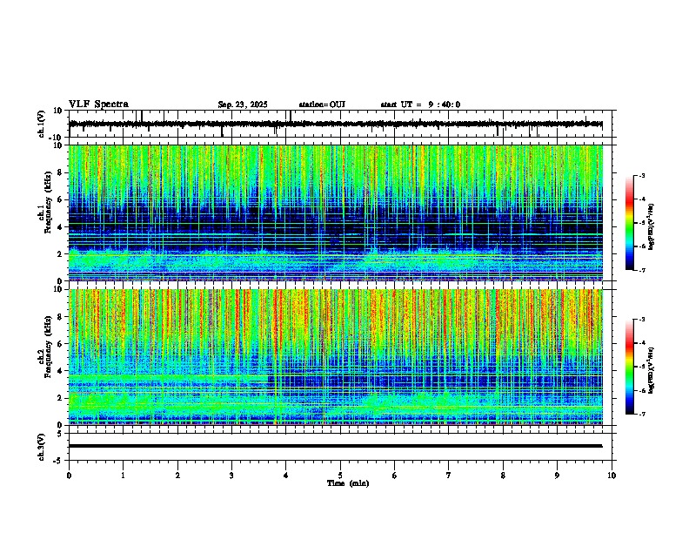
Task: Click the ch.1 frequency axis '6' tick label
Action: tap(60, 200)
